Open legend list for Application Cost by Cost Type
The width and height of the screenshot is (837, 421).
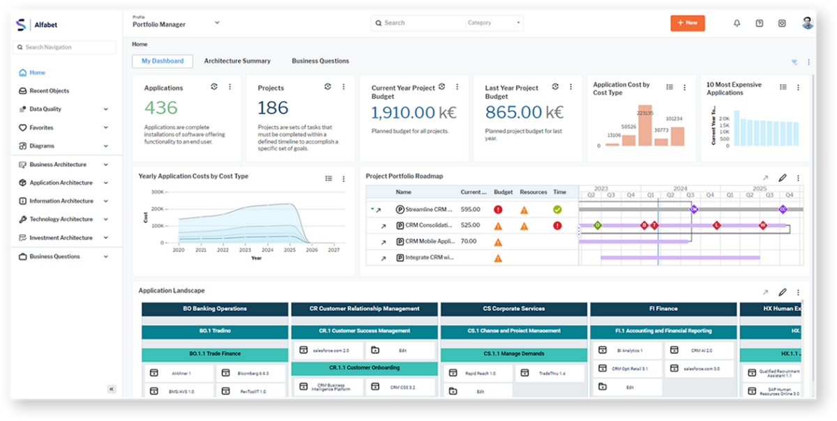[669, 87]
